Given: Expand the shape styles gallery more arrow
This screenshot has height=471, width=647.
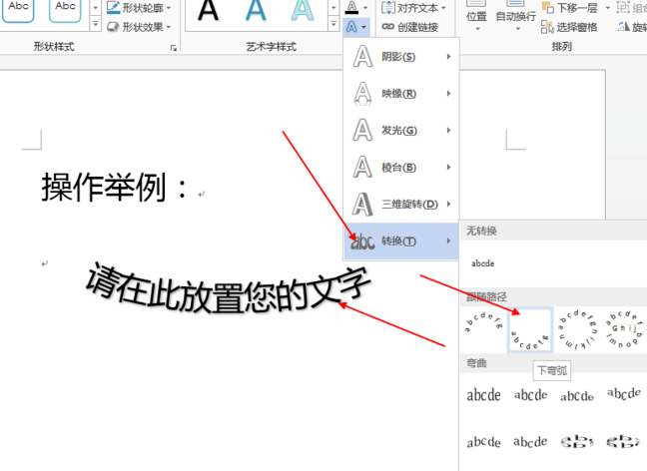Looking at the screenshot, I should coord(95,24).
